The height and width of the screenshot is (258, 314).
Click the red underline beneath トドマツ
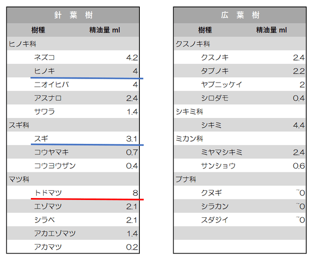[x=87, y=199]
